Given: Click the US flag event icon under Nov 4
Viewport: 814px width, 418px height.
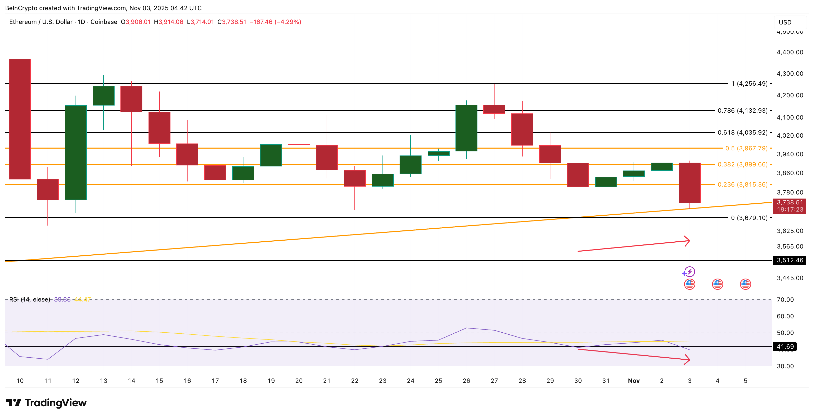Looking at the screenshot, I should tap(717, 284).
